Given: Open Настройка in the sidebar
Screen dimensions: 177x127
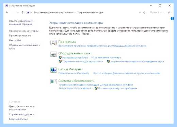Looking at the screenshot, I should (x=15, y=40).
